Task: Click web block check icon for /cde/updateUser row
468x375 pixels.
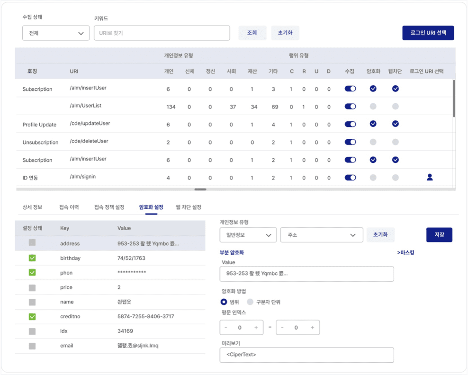Action: 395,124
